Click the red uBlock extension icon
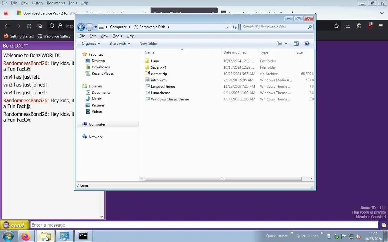This screenshot has width=388, height=242. (x=370, y=25)
